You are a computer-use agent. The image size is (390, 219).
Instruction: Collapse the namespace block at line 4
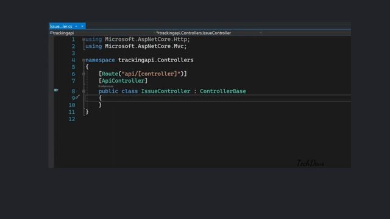pyautogui.click(x=83, y=60)
